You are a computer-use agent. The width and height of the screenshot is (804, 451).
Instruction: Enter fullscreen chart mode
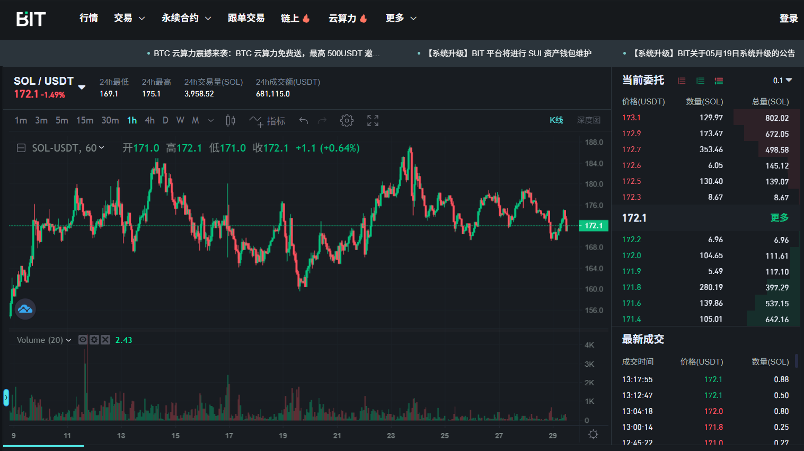click(373, 121)
